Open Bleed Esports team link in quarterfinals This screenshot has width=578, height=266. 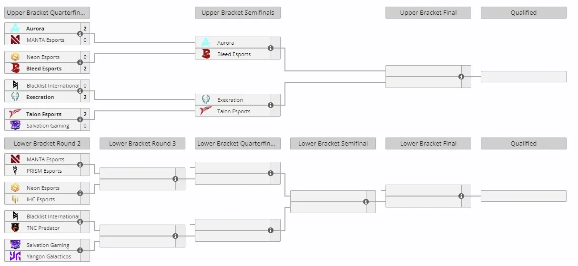click(x=44, y=69)
